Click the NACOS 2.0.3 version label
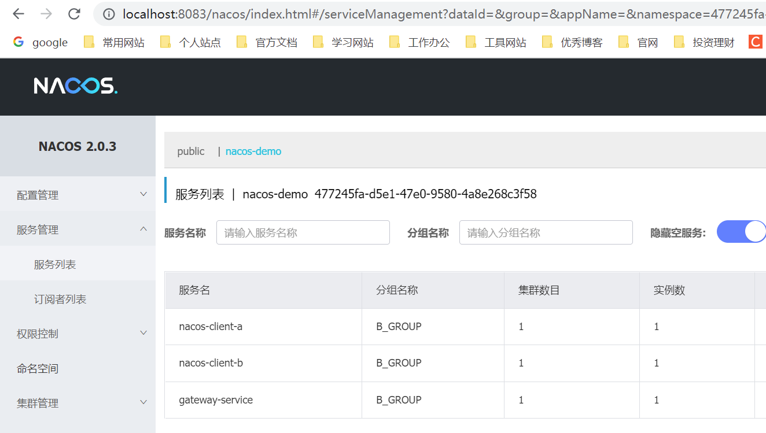766x433 pixels. [x=78, y=146]
